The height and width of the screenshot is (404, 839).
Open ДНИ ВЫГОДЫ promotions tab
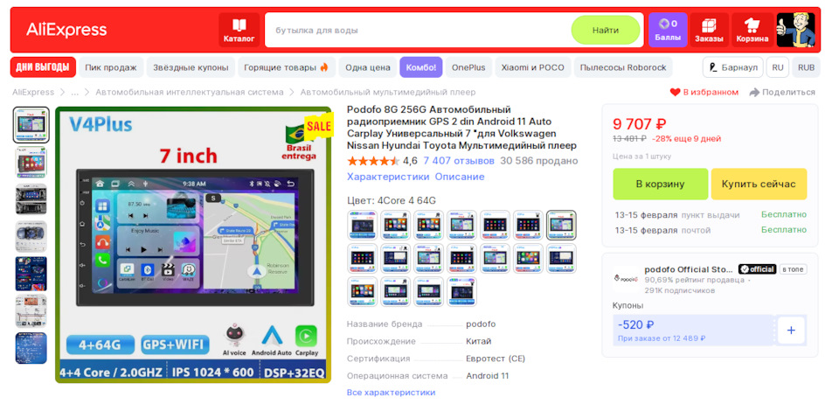tap(43, 67)
